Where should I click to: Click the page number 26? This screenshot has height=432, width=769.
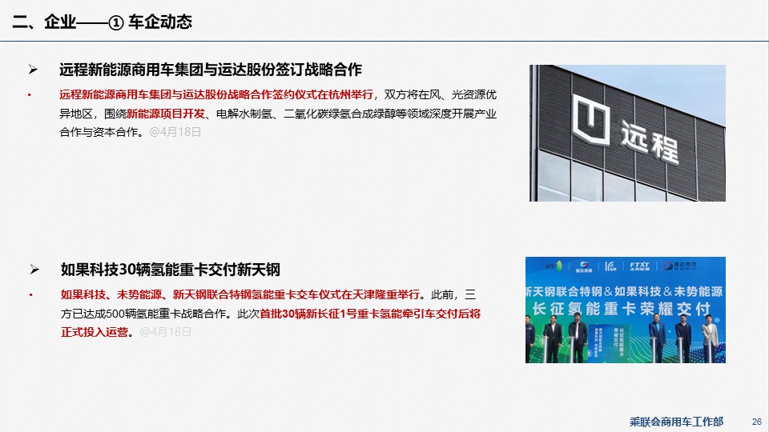[757, 422]
